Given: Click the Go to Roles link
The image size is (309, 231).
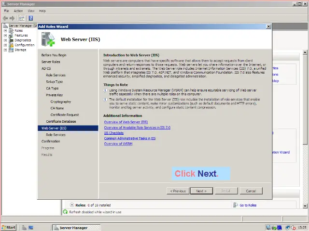Looking at the screenshot, I should coord(248,205).
